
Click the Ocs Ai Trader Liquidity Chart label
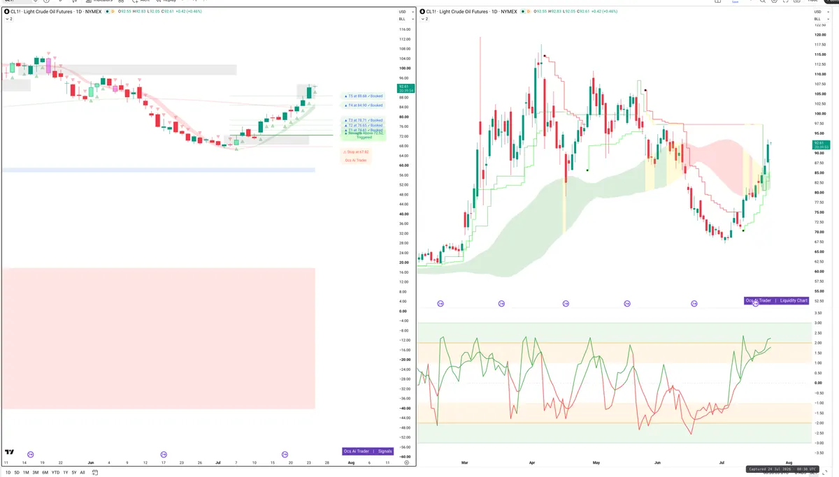(x=776, y=300)
